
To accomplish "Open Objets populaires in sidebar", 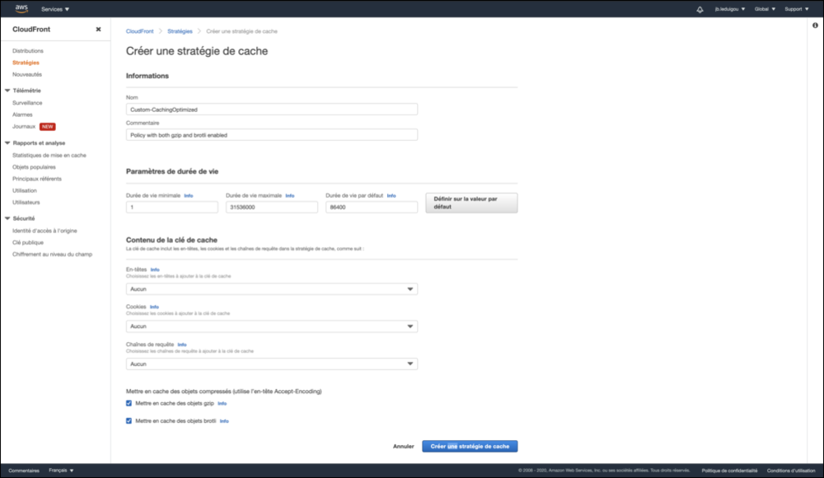I will [34, 167].
